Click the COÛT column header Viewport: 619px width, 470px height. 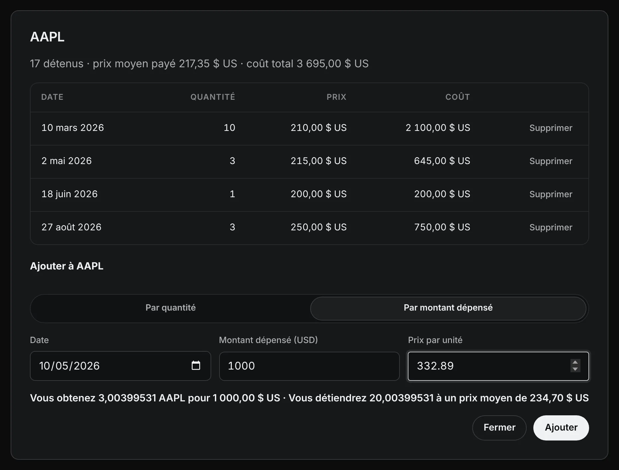[458, 97]
